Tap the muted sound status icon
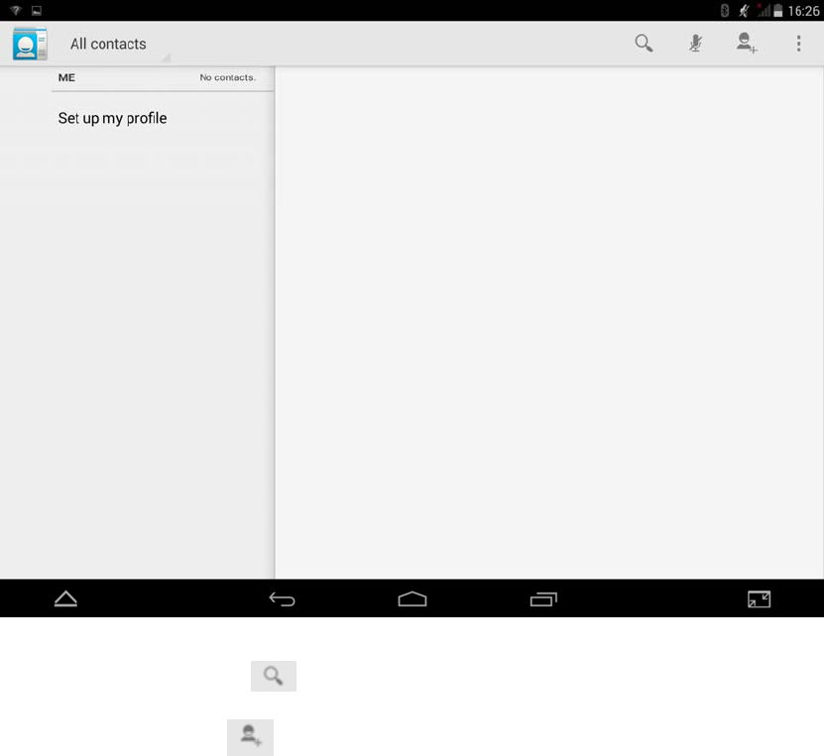This screenshot has width=824, height=756. [x=744, y=11]
